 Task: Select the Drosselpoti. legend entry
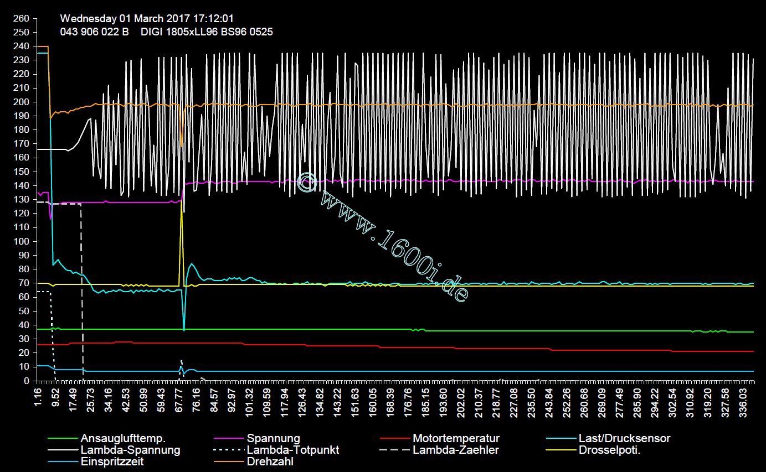[x=609, y=450]
